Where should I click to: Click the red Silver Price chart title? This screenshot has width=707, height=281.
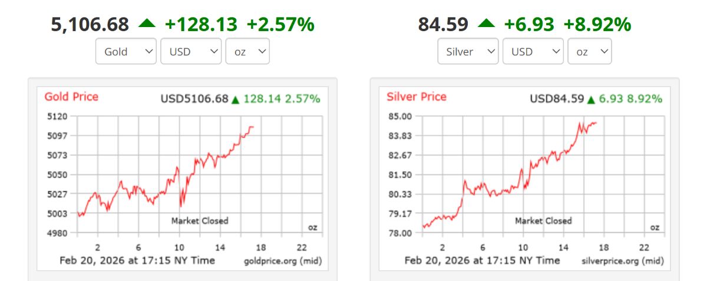[417, 97]
